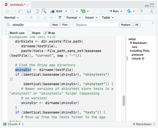Enable Match case option
Image resolution: width=158 pixels, height=128 pixels.
point(7,33)
